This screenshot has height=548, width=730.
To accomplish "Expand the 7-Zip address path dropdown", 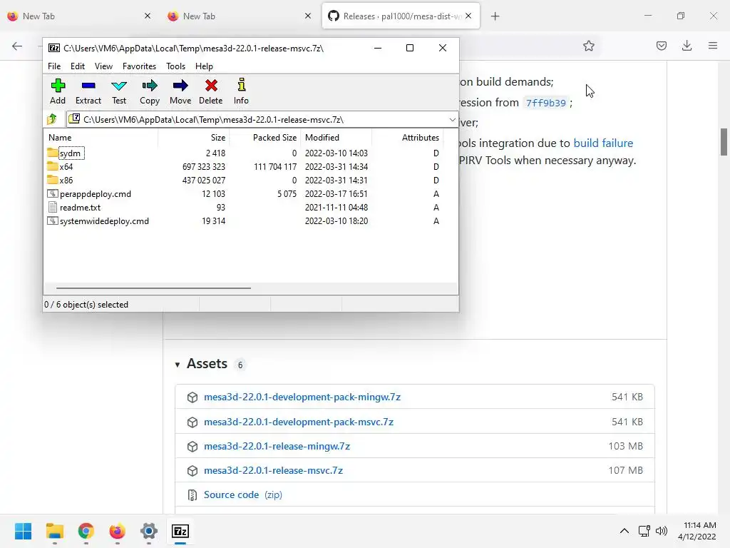I will click(x=452, y=120).
